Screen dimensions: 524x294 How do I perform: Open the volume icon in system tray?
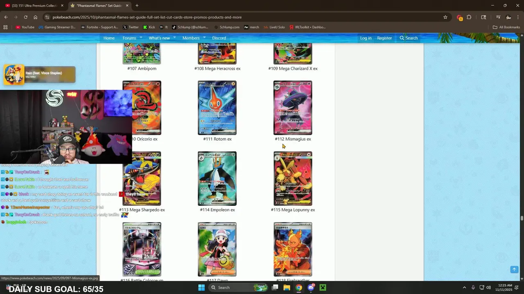click(x=488, y=287)
